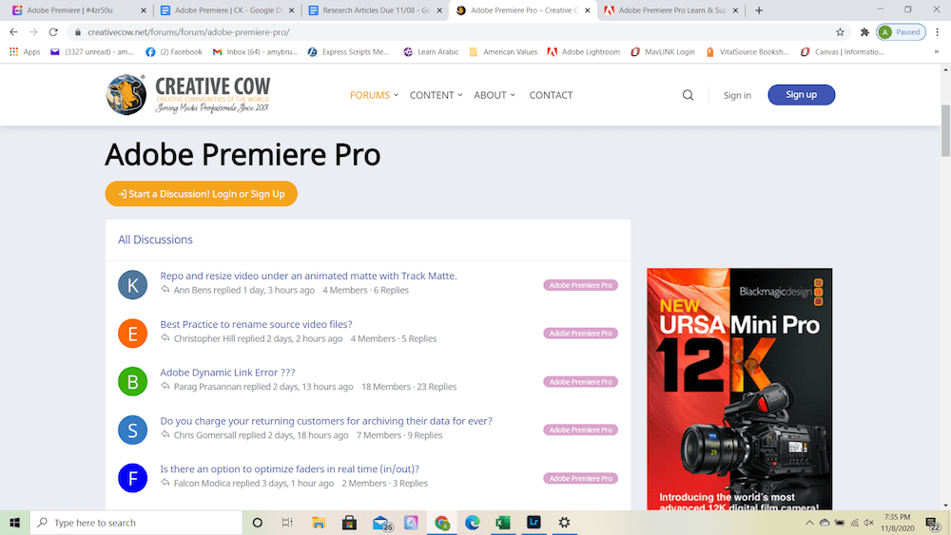Open the Windows Start menu
This screenshot has height=535, width=951.
pyautogui.click(x=15, y=523)
